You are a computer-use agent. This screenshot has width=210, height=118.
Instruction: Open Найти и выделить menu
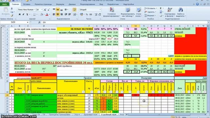[x=180, y=12]
